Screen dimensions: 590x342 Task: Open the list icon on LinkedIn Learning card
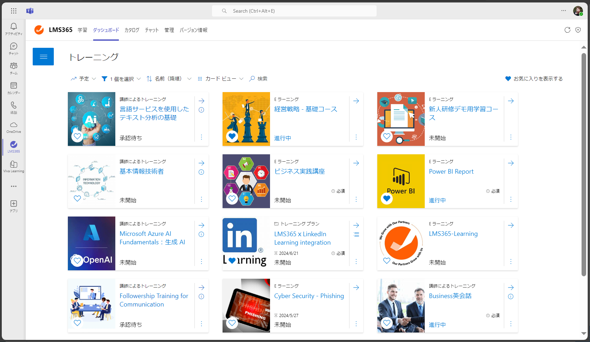[x=356, y=234]
